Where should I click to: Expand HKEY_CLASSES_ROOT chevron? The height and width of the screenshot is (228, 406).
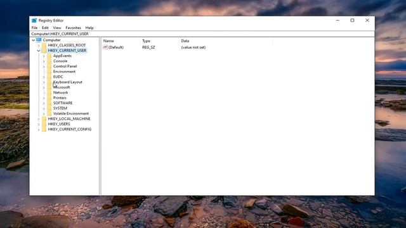point(39,45)
